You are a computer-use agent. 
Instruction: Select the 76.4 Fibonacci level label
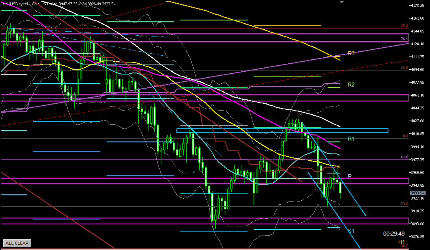[404, 39]
